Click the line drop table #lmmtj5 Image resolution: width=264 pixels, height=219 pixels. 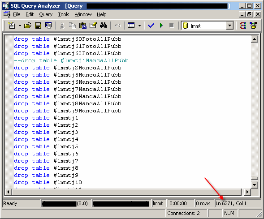click(x=46, y=146)
